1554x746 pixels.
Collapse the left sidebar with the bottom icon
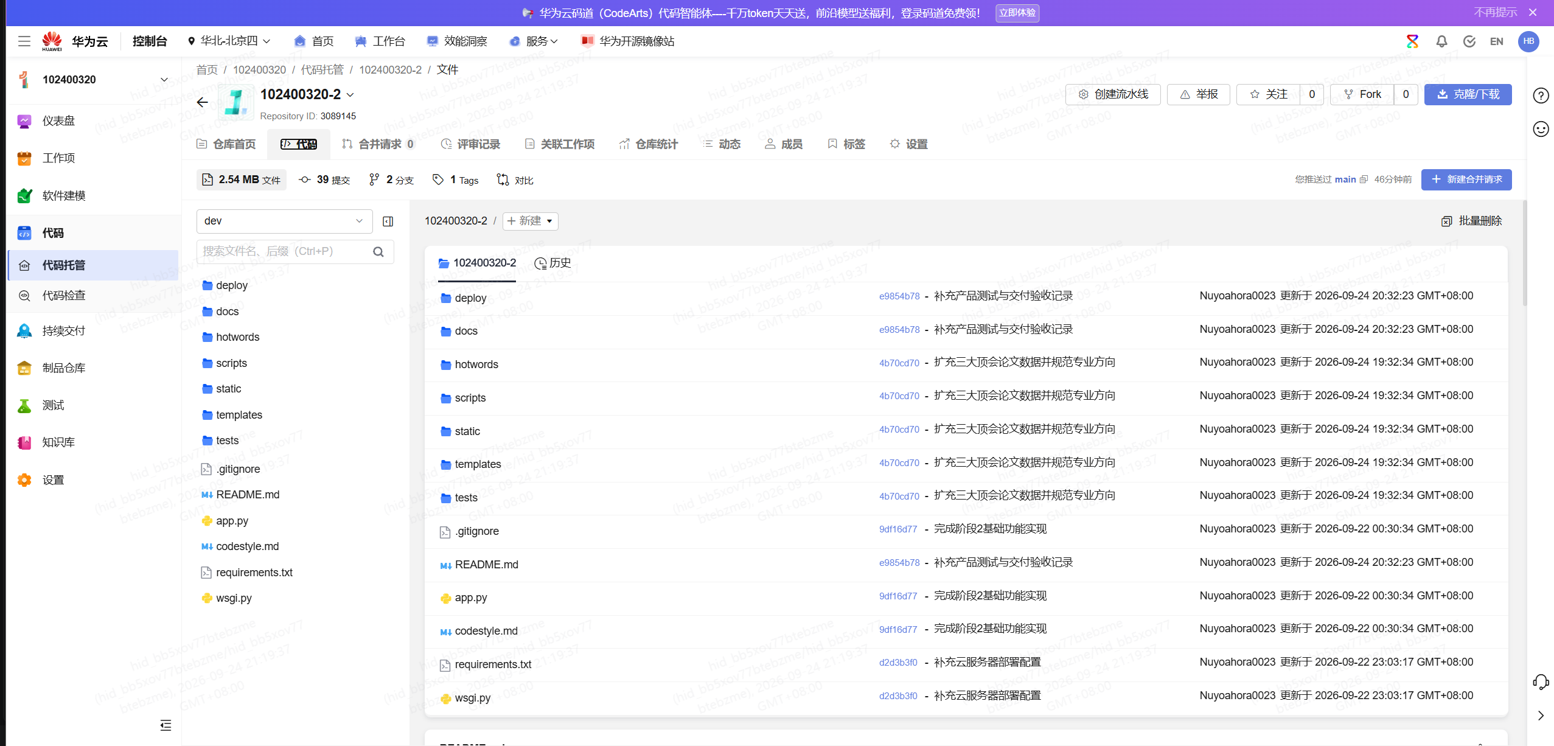(166, 725)
